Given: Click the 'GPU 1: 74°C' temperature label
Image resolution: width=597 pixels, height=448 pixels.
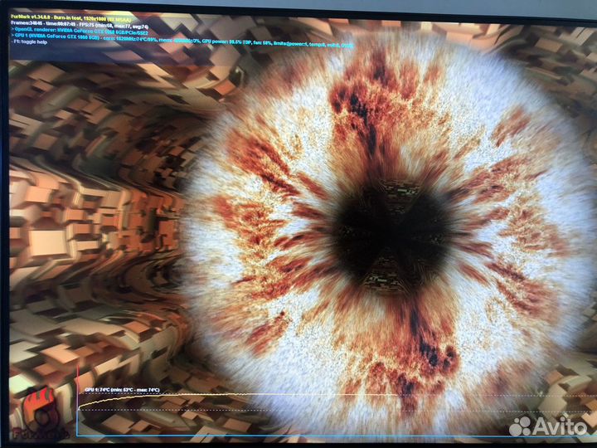Looking at the screenshot, I should click(98, 389).
